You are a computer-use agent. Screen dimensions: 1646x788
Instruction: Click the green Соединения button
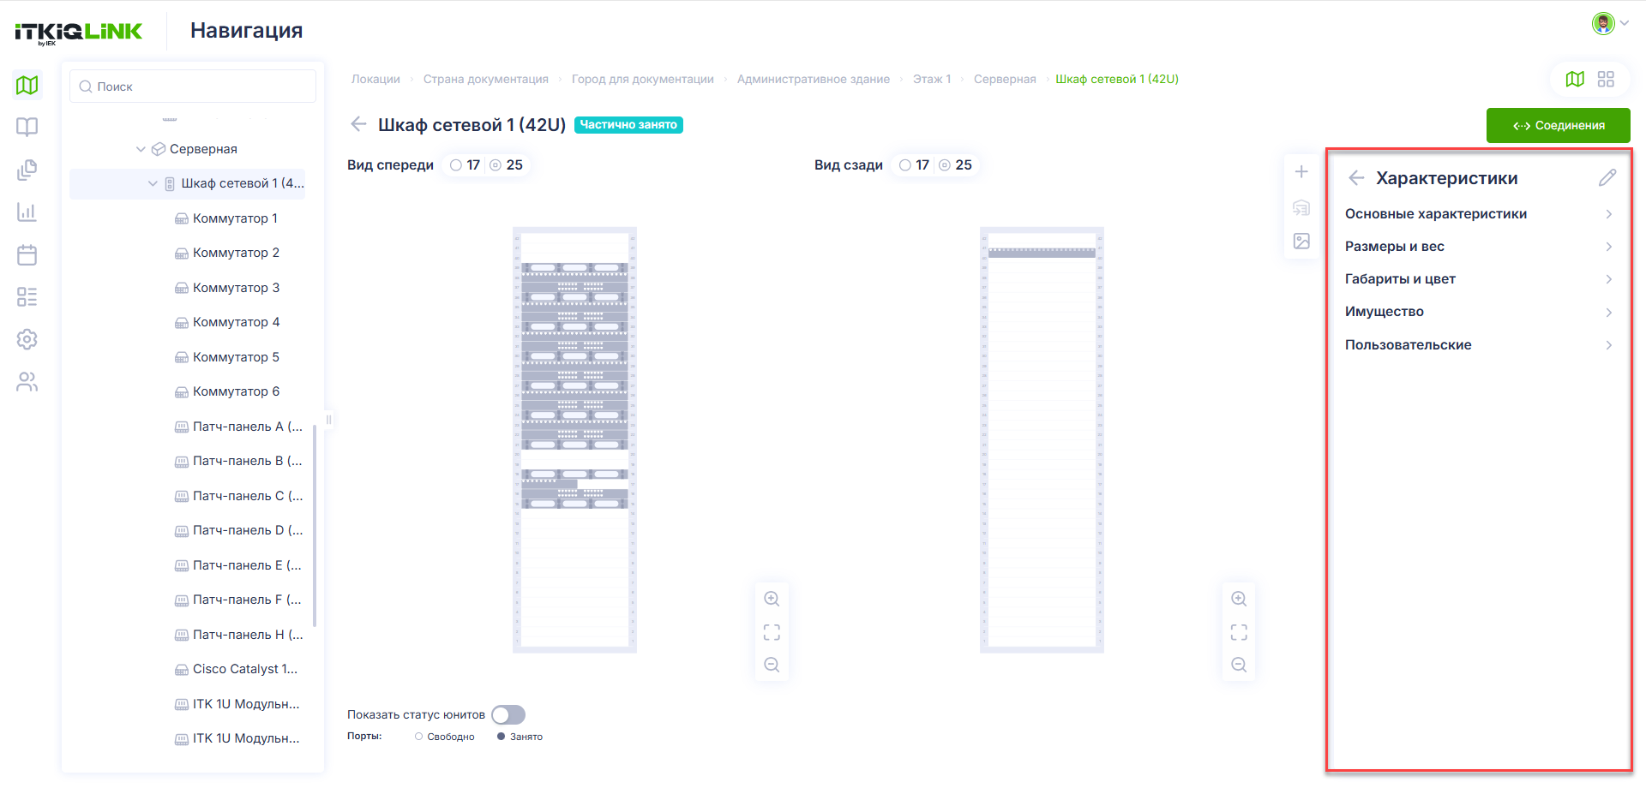point(1558,125)
